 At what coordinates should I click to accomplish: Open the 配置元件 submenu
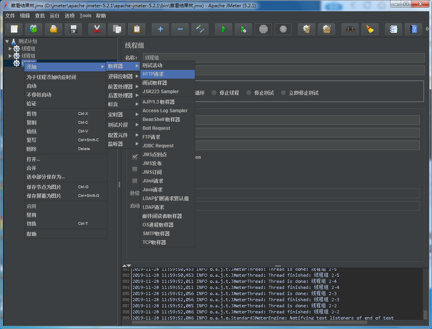point(123,135)
